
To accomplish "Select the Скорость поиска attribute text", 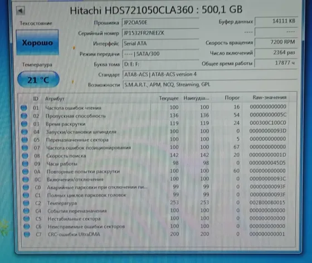I will click(66, 156).
